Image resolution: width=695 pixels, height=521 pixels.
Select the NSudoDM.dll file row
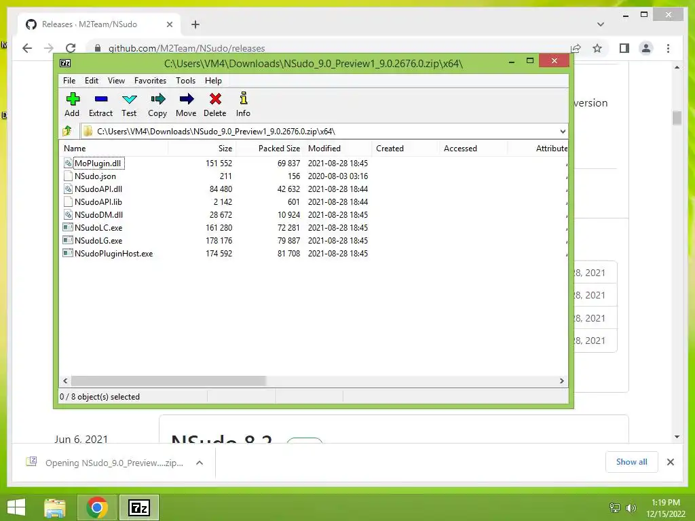314,215
